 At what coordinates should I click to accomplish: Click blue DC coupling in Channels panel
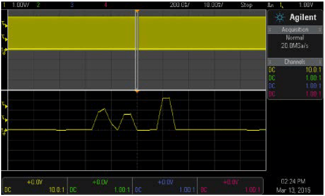click(x=272, y=86)
